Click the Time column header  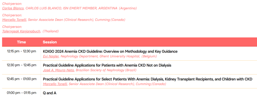click(x=21, y=42)
